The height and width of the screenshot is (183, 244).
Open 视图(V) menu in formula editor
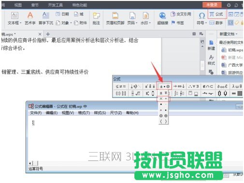click(x=68, y=113)
